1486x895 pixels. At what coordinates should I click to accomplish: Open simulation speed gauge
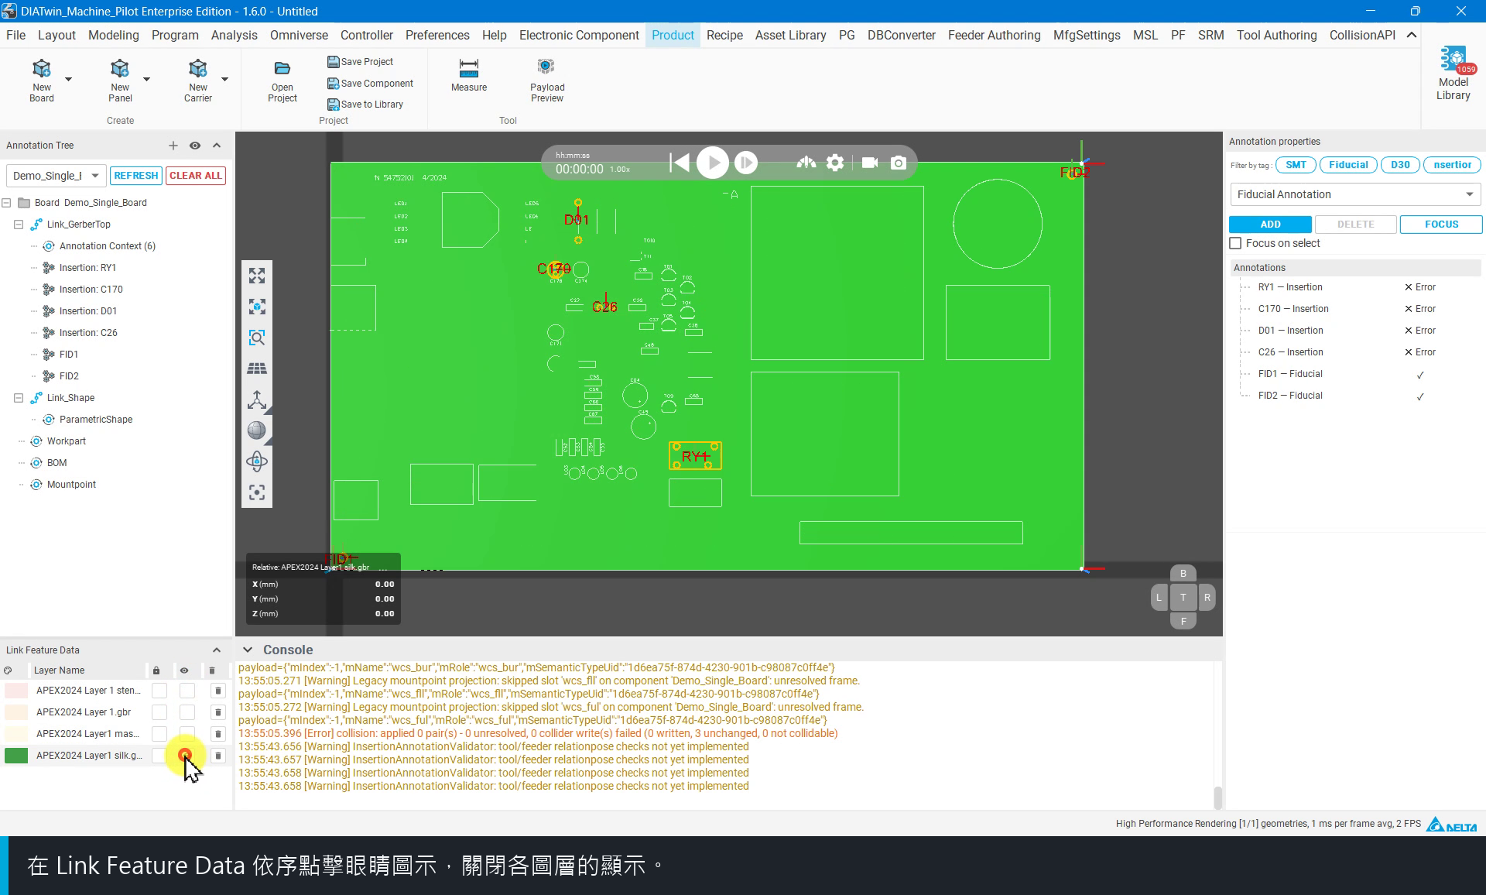[x=806, y=163]
